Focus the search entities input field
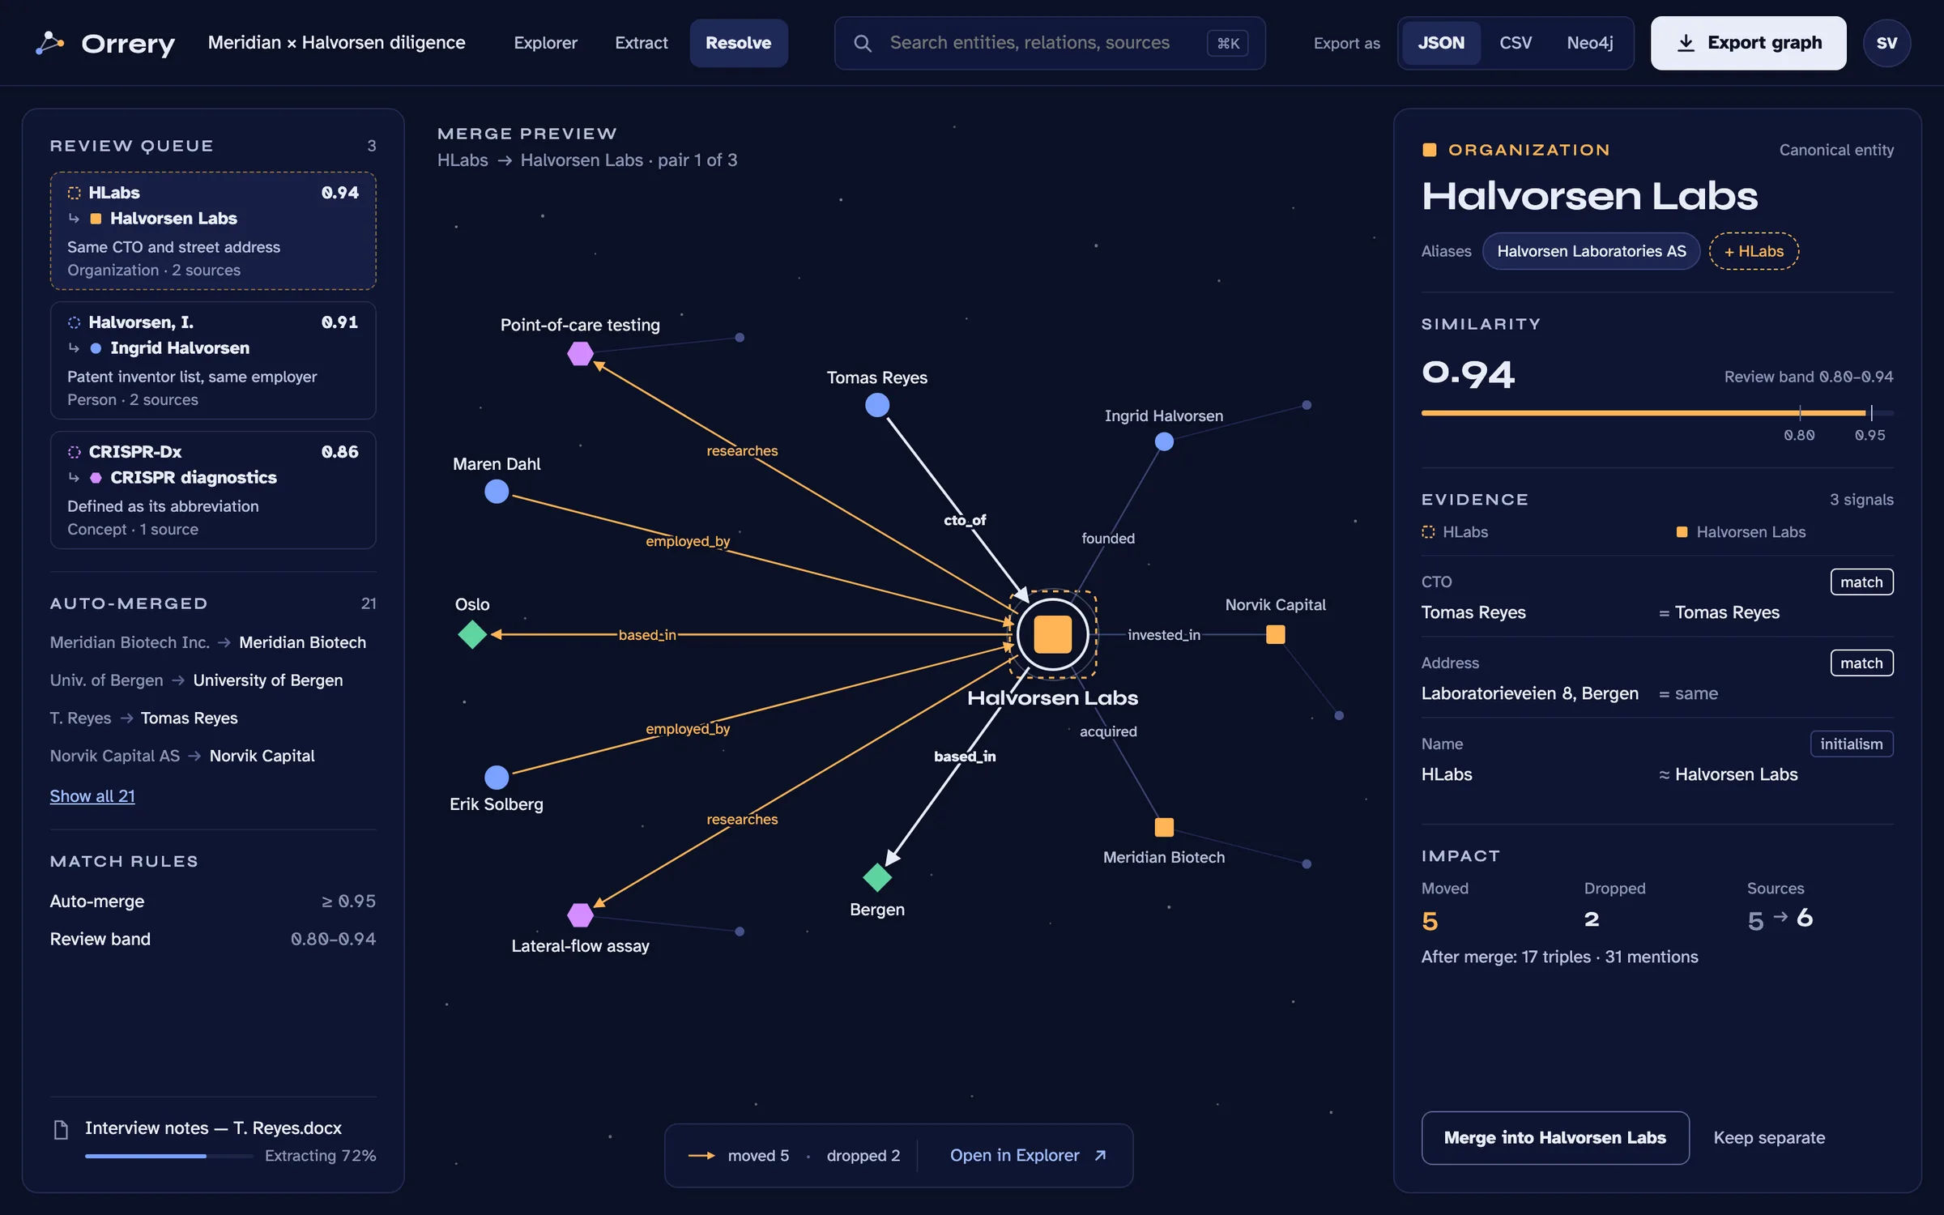Image resolution: width=1944 pixels, height=1215 pixels. pyautogui.click(x=1050, y=43)
